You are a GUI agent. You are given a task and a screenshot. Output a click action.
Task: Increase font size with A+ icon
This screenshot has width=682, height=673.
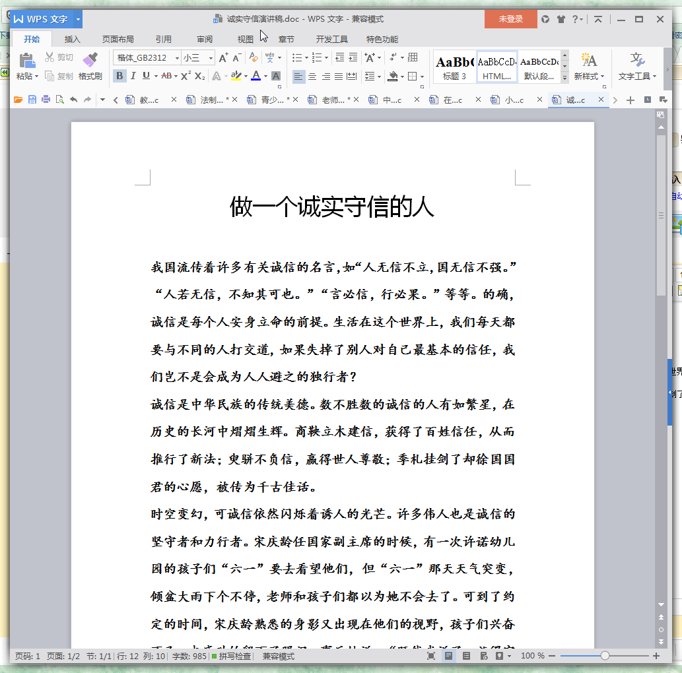coord(223,58)
